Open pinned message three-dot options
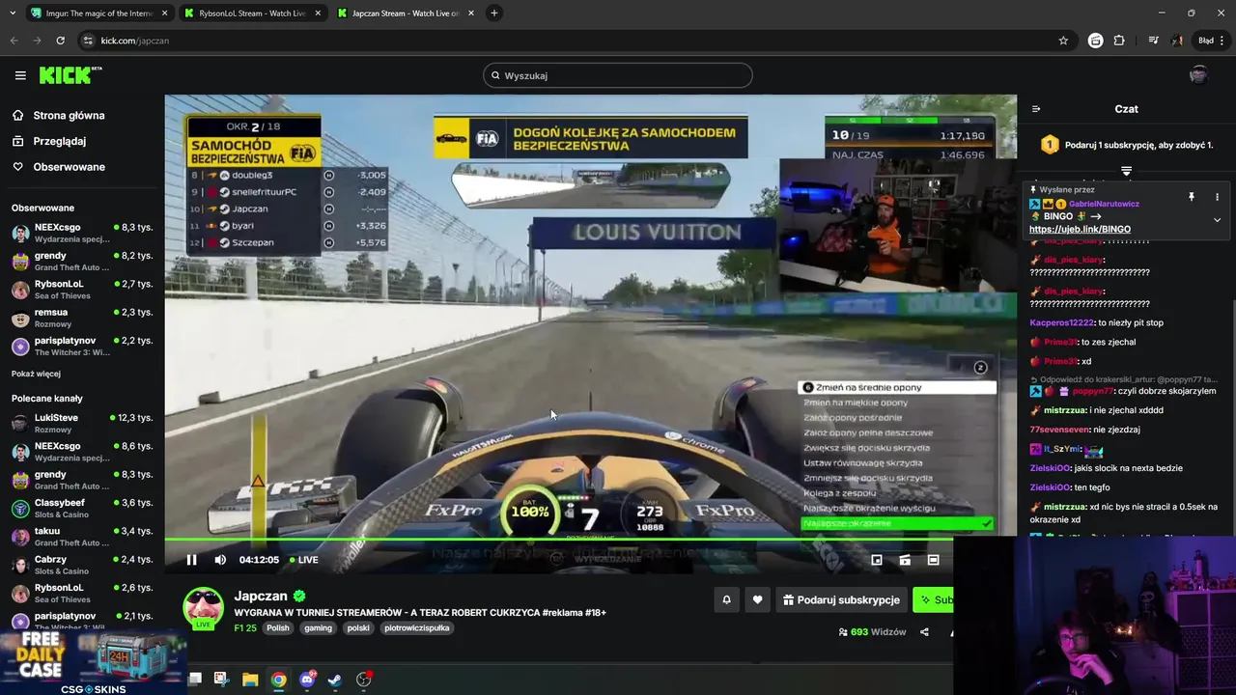 pyautogui.click(x=1217, y=197)
